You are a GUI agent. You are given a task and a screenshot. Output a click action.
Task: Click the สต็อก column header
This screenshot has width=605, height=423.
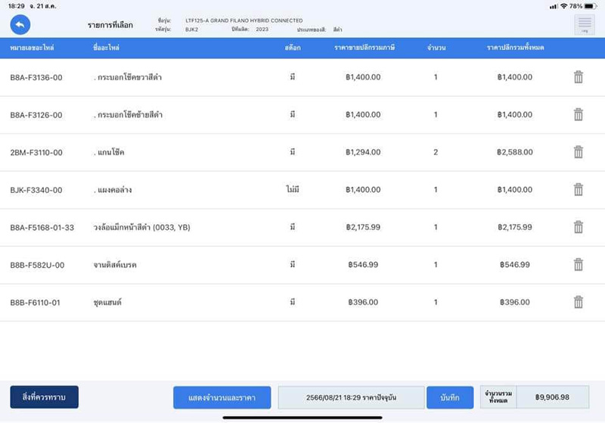292,48
